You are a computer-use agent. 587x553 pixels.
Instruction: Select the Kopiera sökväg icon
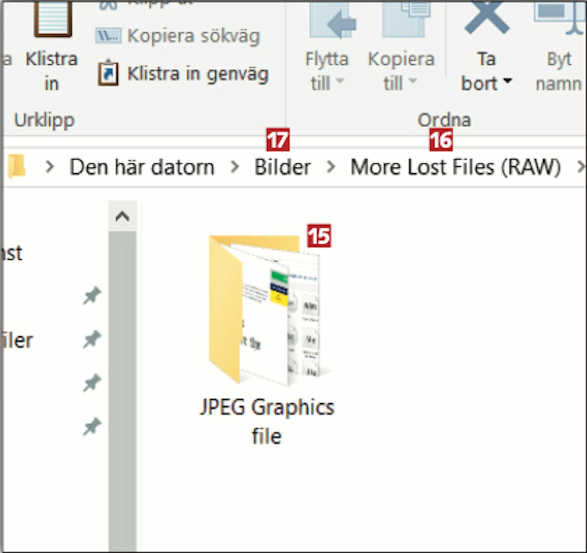[108, 36]
